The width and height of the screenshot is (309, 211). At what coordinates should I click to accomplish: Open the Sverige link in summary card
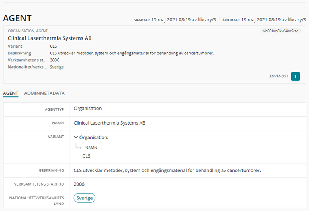point(56,67)
